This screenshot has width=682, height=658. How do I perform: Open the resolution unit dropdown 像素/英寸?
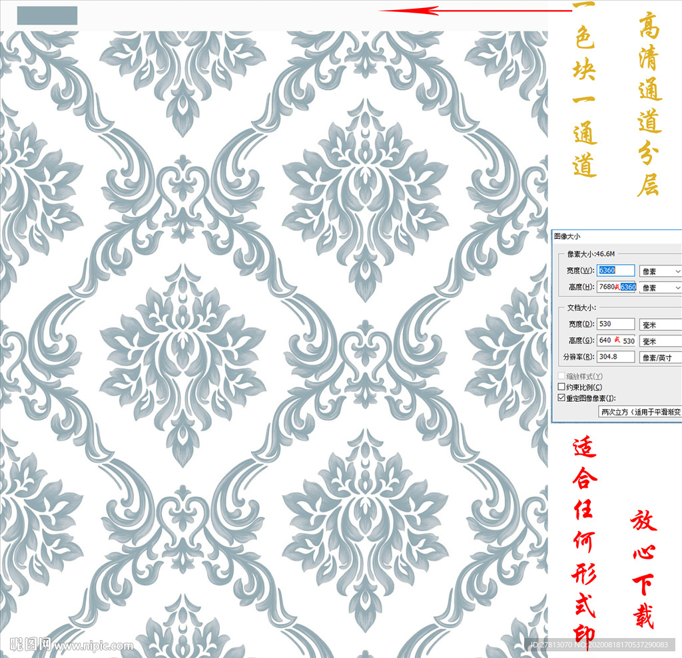pos(660,358)
